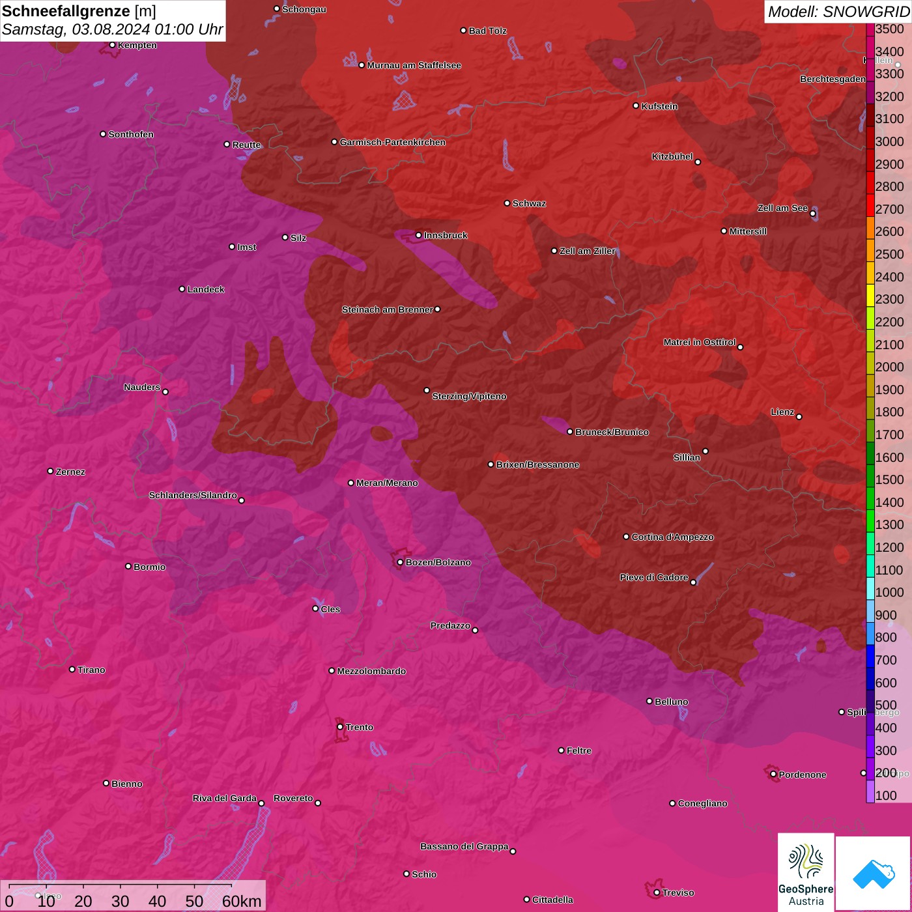Click the Zernez city marker dot
Image resolution: width=912 pixels, height=912 pixels.
click(50, 471)
